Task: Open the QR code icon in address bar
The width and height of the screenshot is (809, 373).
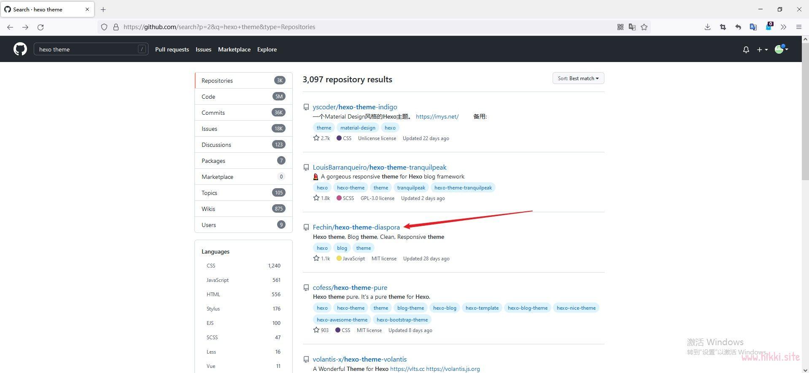Action: point(620,27)
